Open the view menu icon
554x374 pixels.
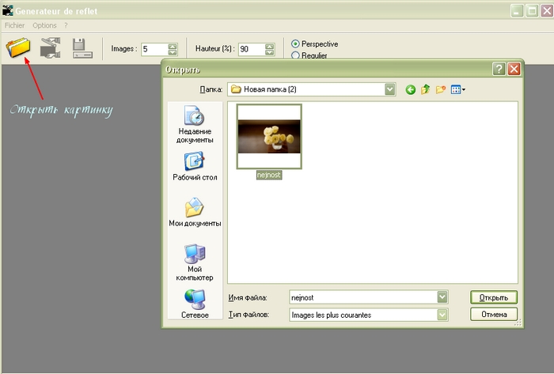(x=458, y=89)
